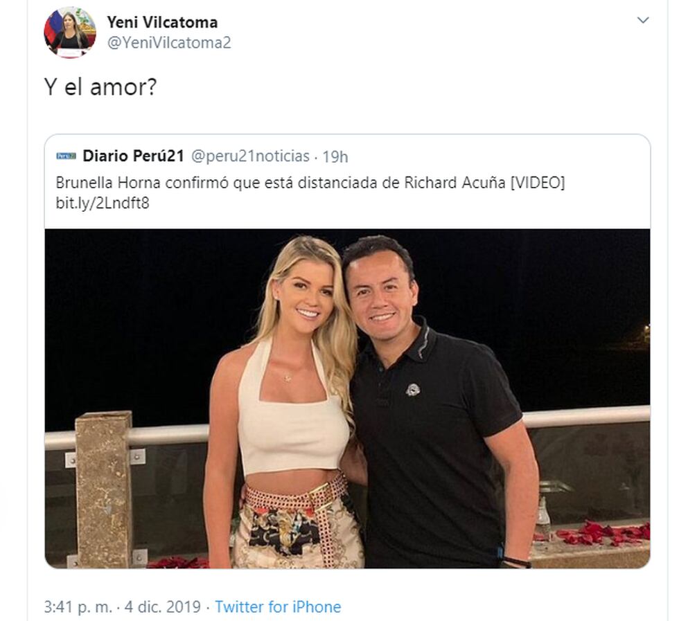Viewport: 679px width, 621px height.
Task: Open the tweet options chevron
Action: tap(643, 20)
